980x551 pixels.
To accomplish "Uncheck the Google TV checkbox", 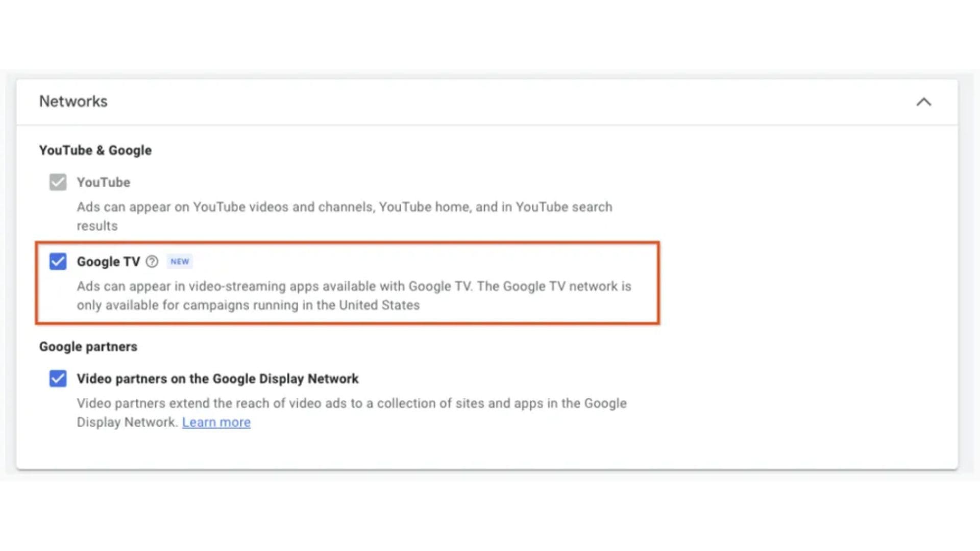I will coord(58,262).
